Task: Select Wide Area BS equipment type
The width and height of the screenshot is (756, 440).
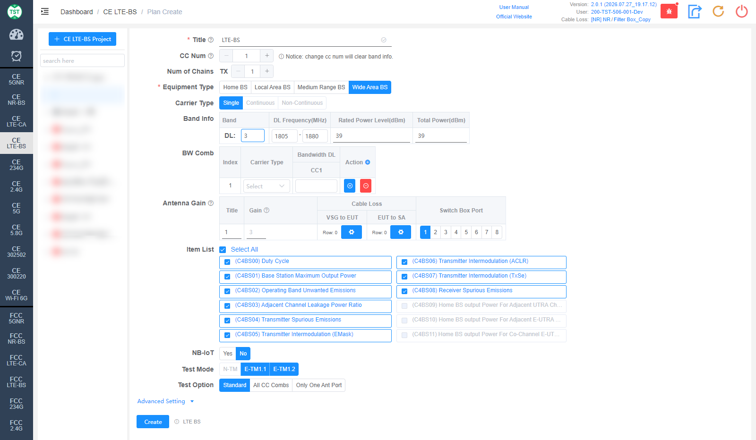Action: [370, 87]
